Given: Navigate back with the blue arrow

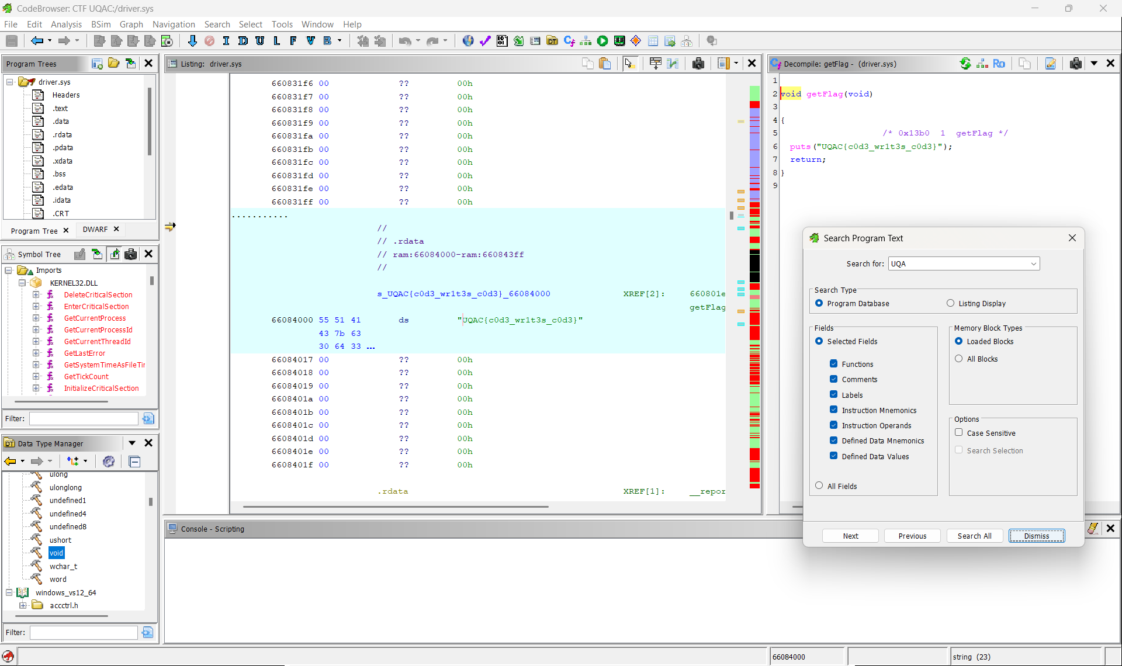Looking at the screenshot, I should click(x=37, y=41).
